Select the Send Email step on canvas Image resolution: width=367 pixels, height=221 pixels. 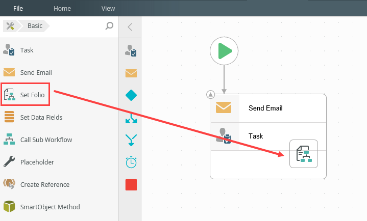tap(268, 108)
